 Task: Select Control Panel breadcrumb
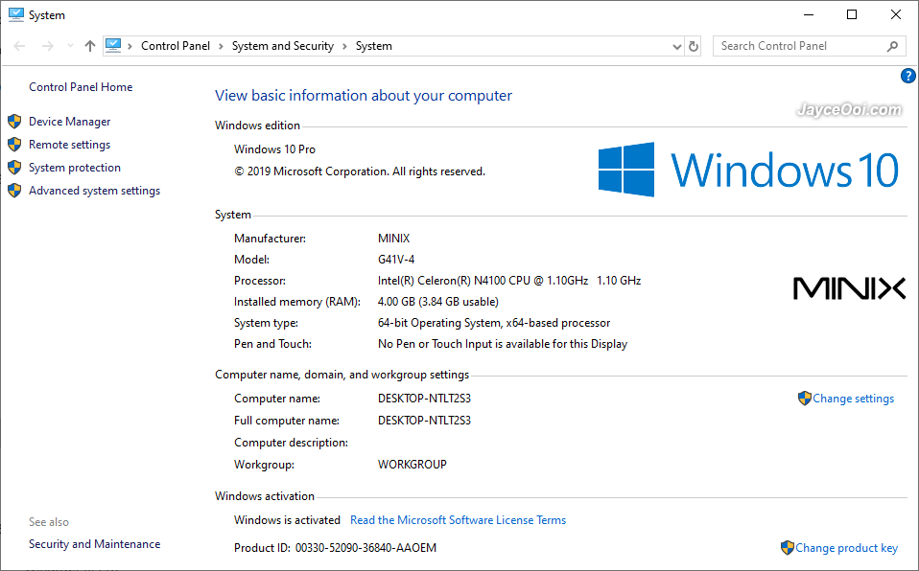click(x=176, y=46)
